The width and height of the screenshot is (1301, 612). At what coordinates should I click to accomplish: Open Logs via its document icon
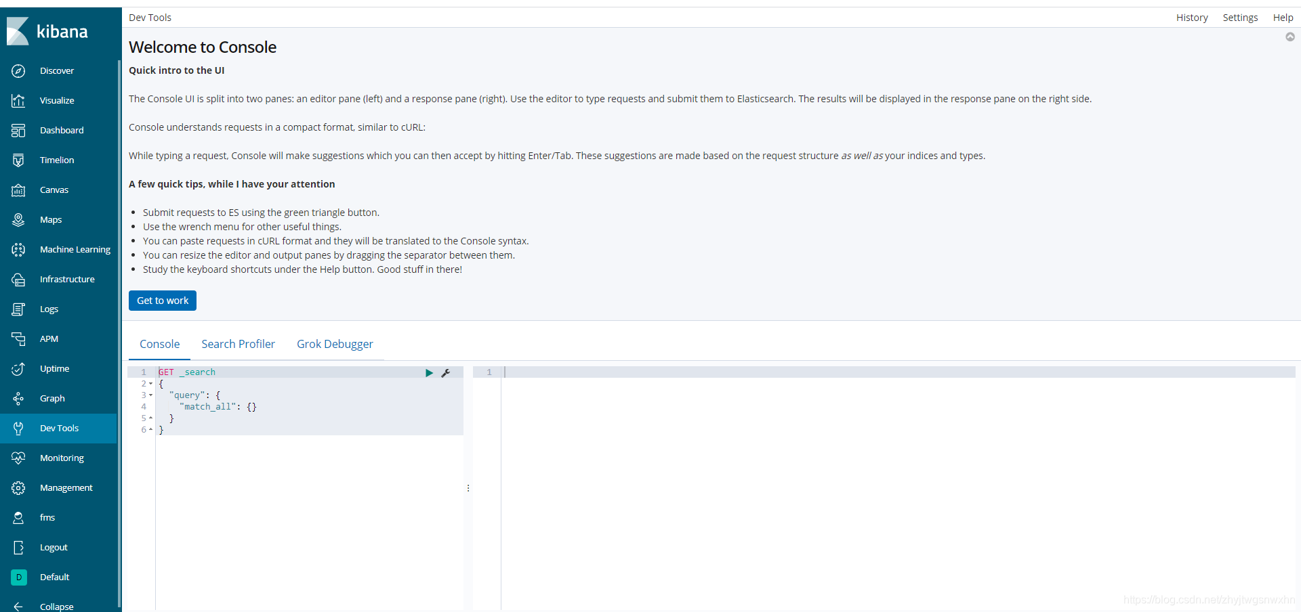[18, 309]
